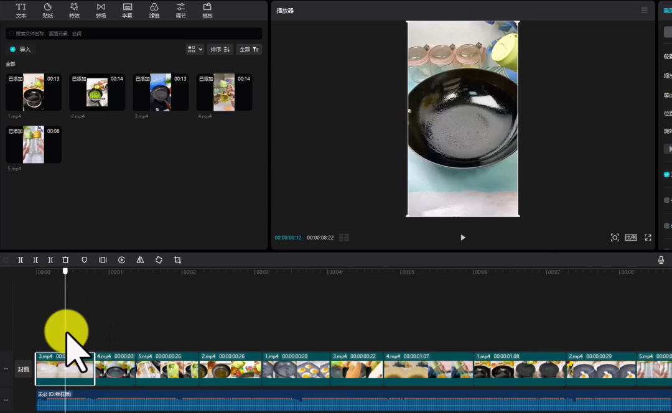This screenshot has width=672, height=413.
Task: Enter fullscreen preview mode
Action: point(648,238)
